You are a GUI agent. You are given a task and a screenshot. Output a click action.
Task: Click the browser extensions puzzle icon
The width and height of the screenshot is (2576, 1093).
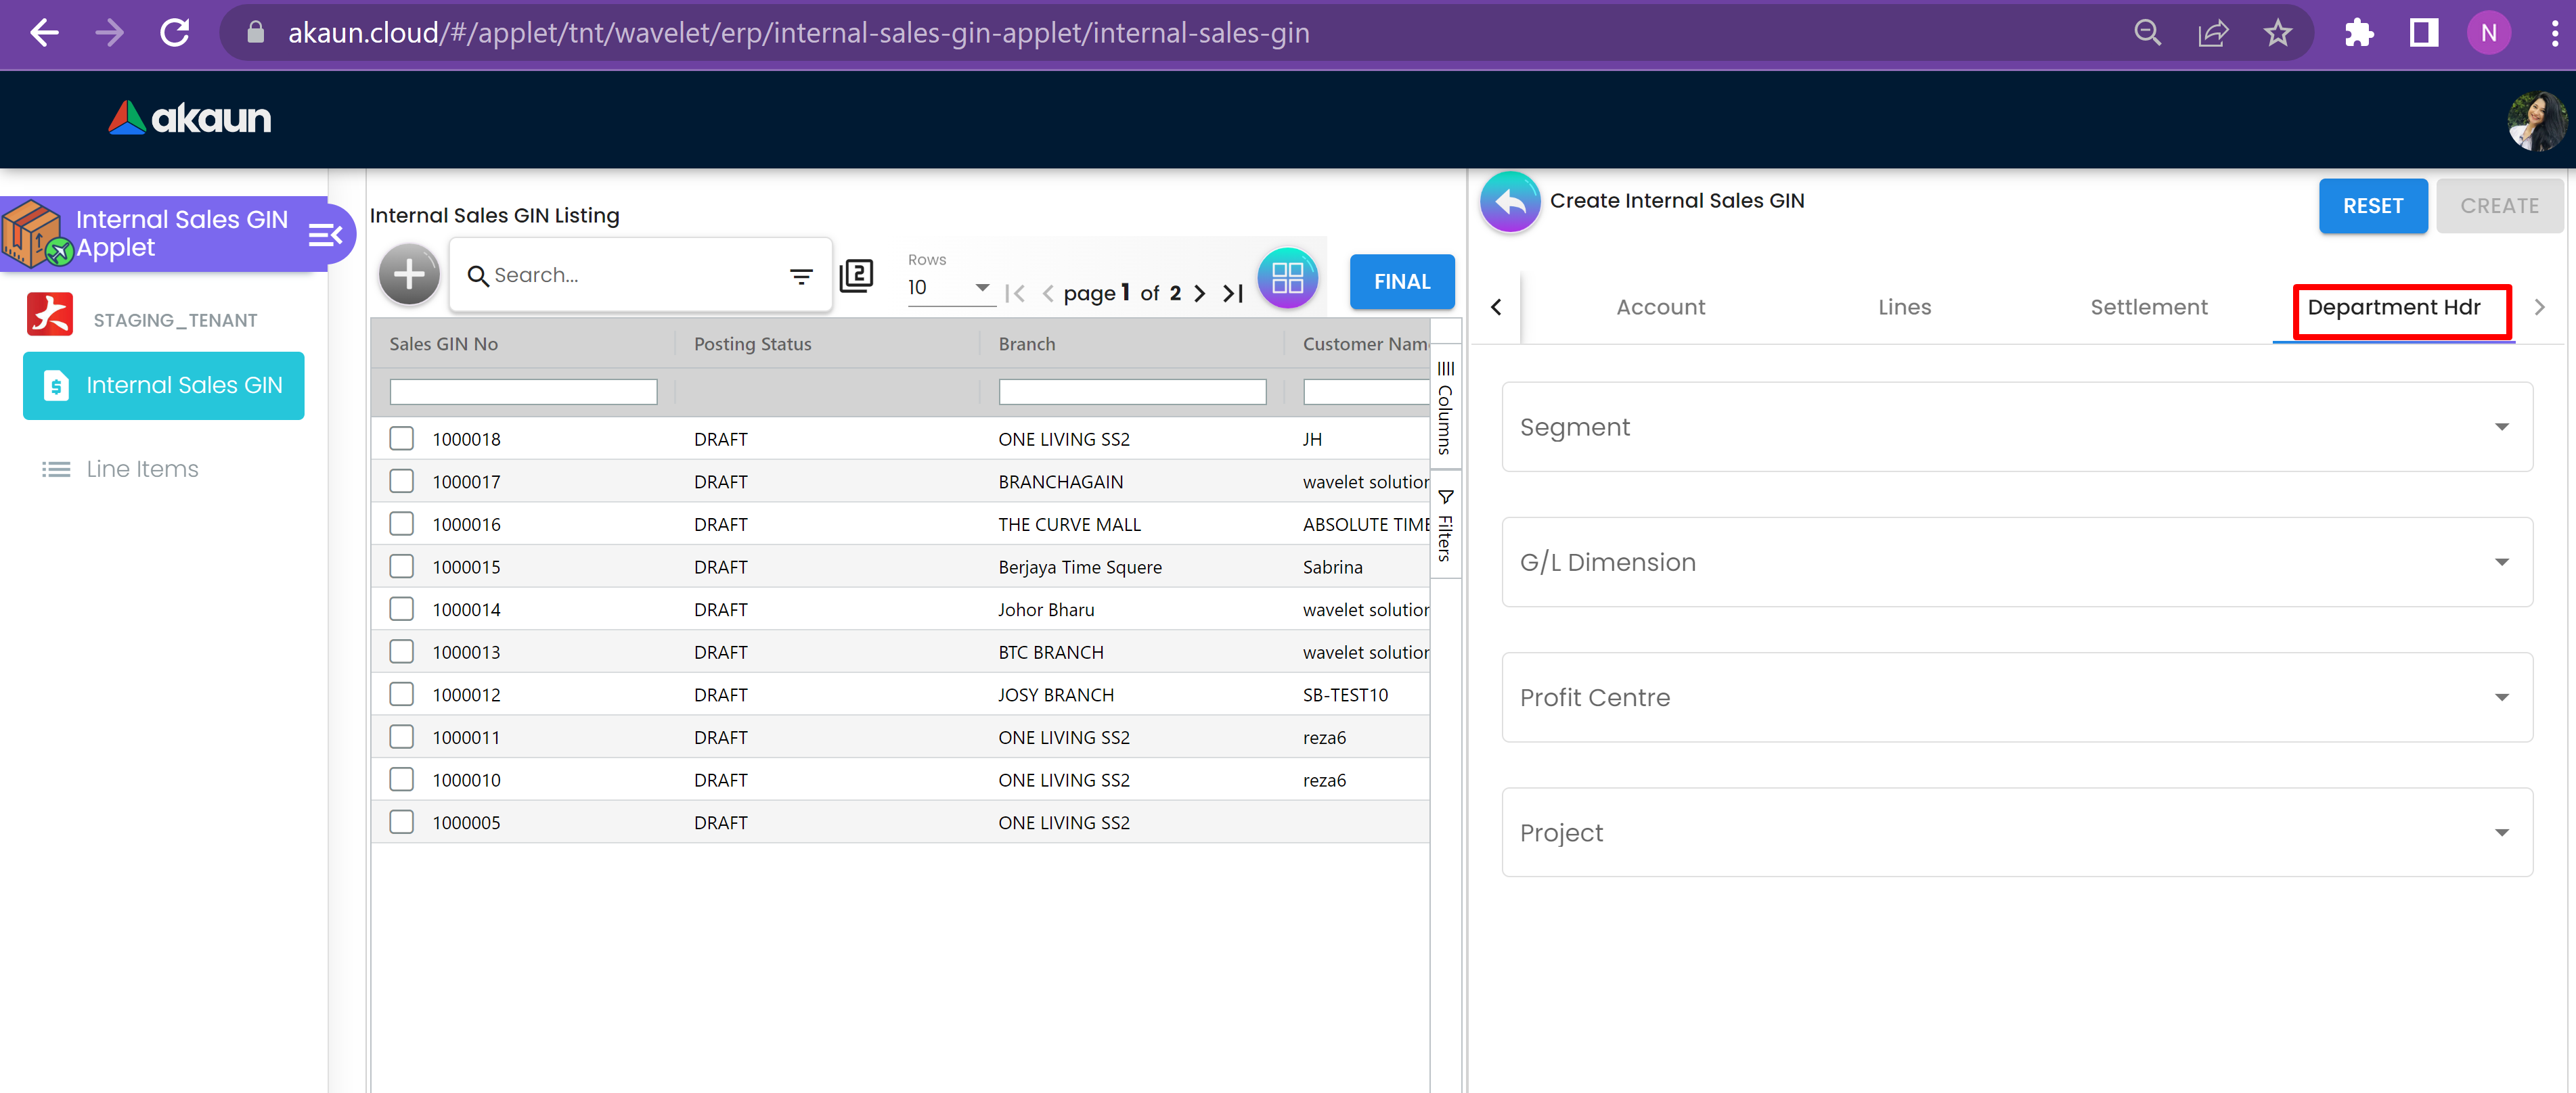pos(2358,33)
